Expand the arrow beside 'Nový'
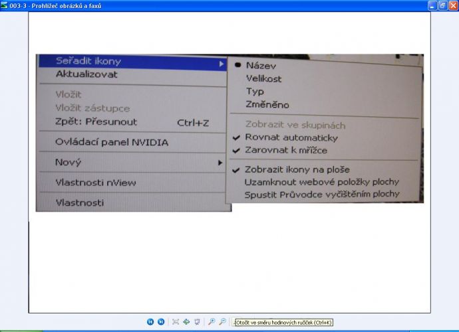 click(x=220, y=163)
